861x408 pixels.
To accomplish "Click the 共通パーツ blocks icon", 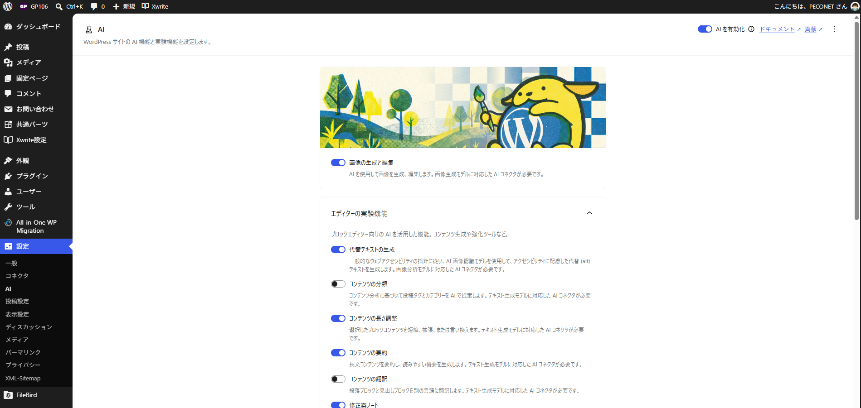I will [x=8, y=125].
